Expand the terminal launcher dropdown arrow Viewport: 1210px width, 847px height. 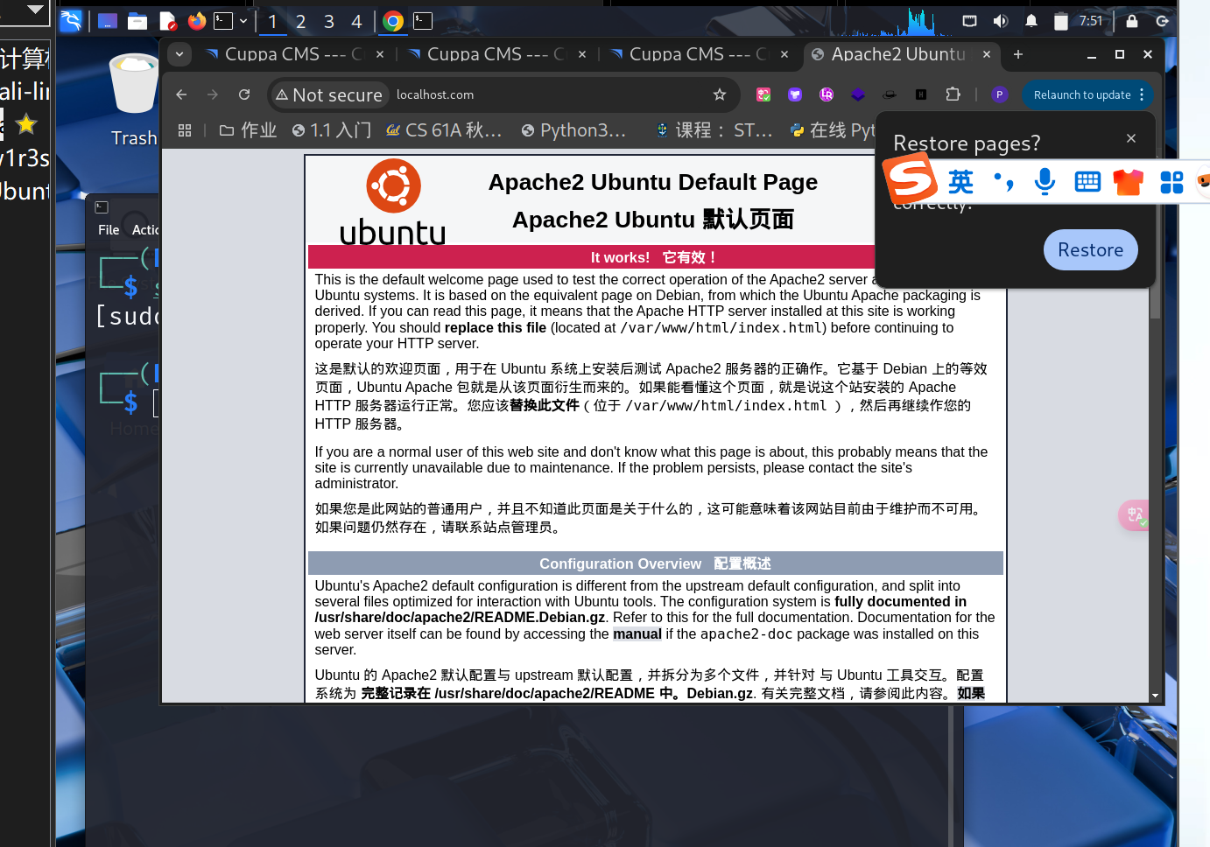(243, 21)
